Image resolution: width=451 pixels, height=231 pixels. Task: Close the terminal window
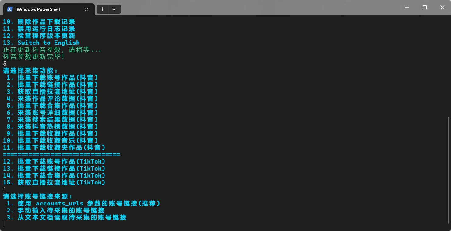pos(442,8)
